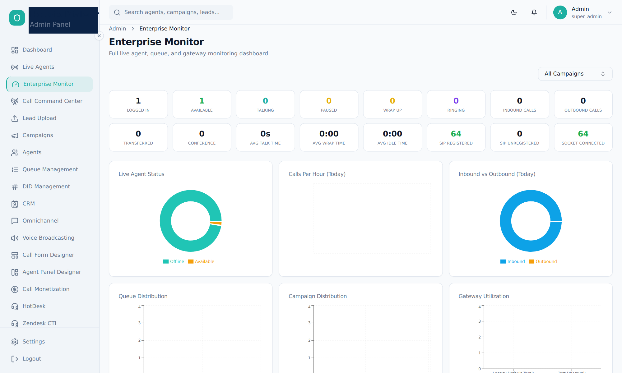Open Call Monetization page

pos(49,289)
